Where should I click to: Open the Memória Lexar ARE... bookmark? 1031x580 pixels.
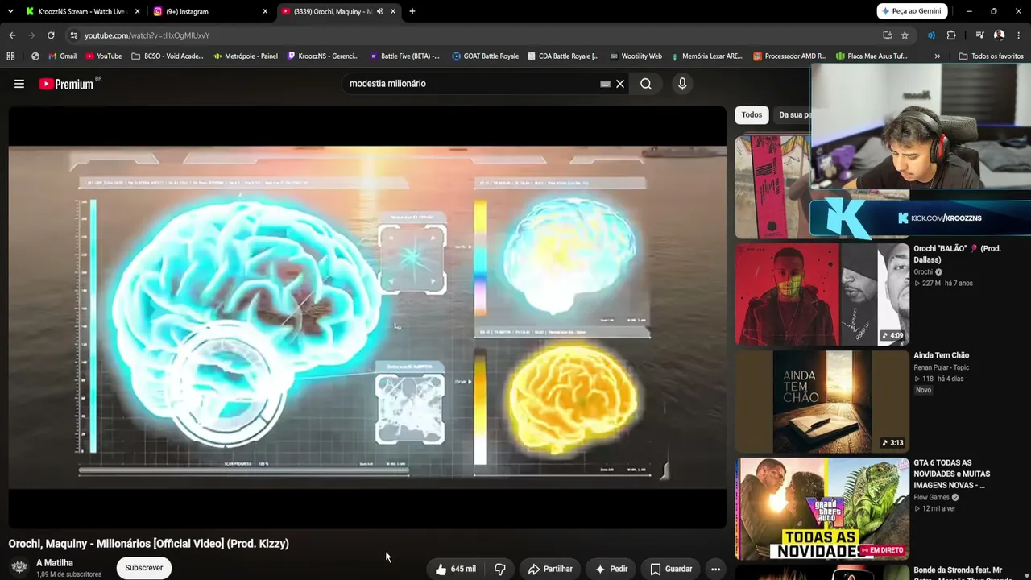pyautogui.click(x=706, y=56)
